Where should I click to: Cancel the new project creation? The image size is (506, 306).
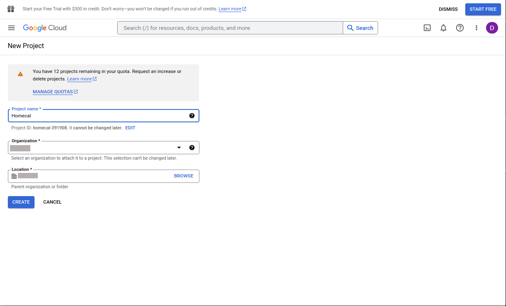pos(52,202)
